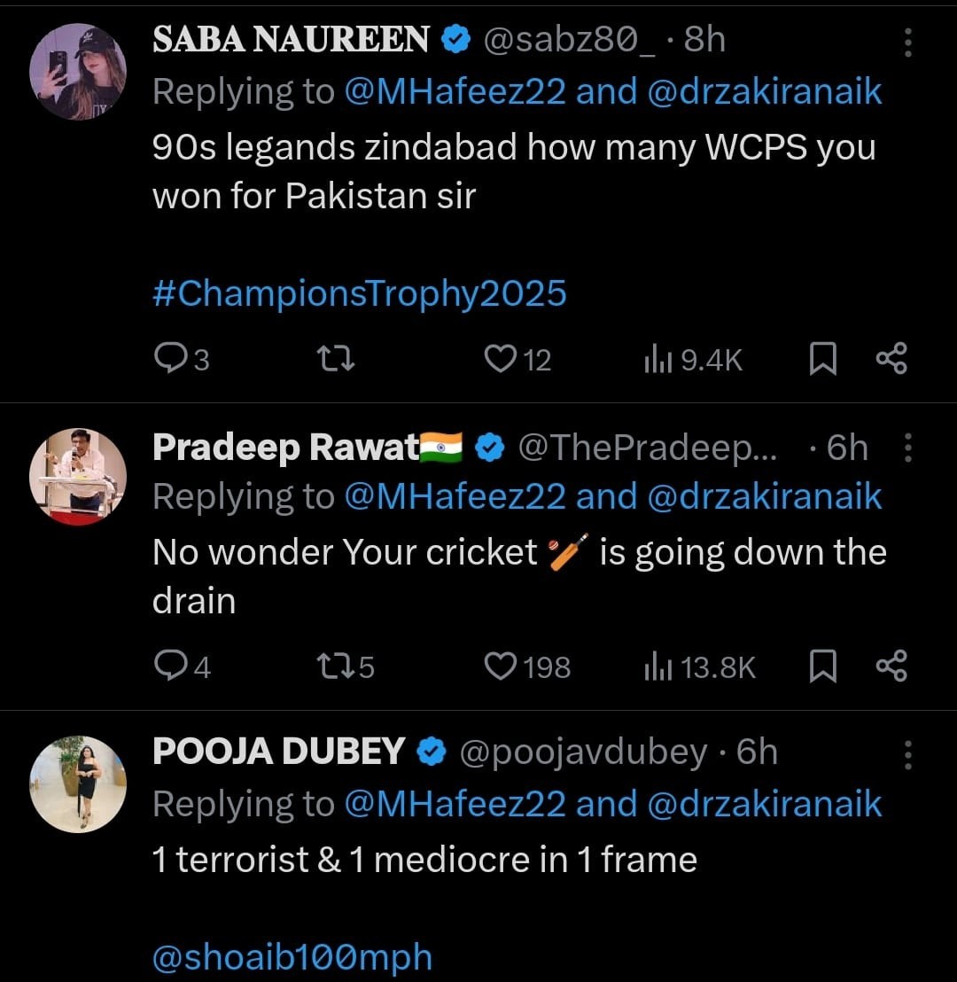
Task: Open more options for Saba Naureen's tweet
Action: tap(906, 41)
